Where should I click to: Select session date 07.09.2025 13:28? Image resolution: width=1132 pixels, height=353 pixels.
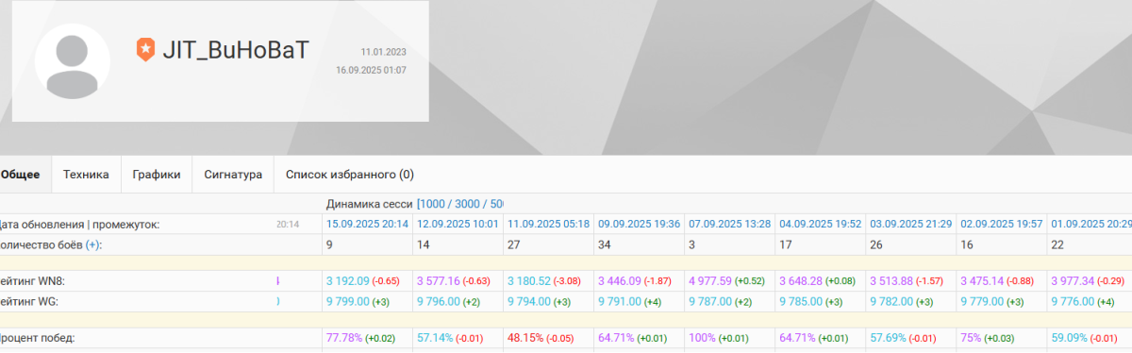click(730, 224)
